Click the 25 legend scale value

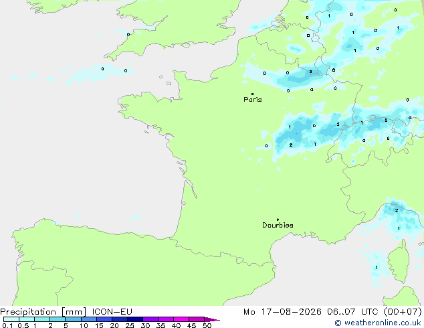click(130, 325)
